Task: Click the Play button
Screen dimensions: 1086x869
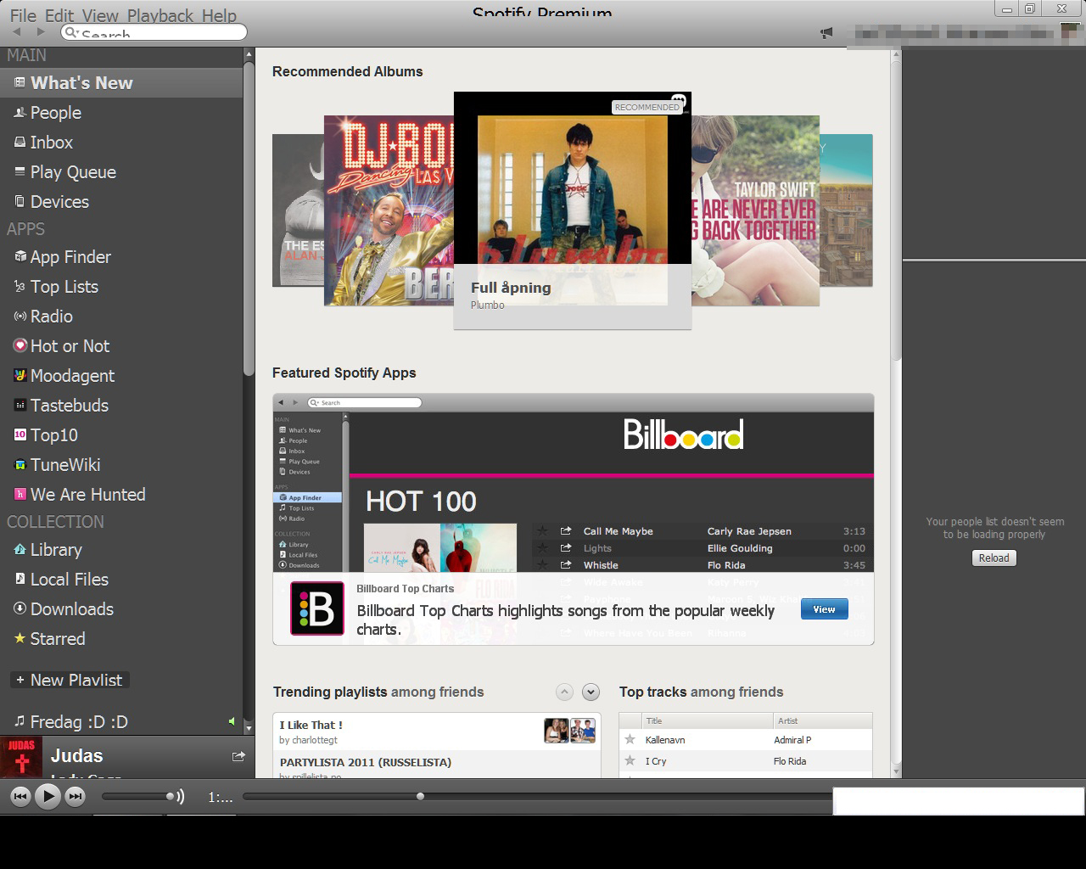Action: pos(48,796)
